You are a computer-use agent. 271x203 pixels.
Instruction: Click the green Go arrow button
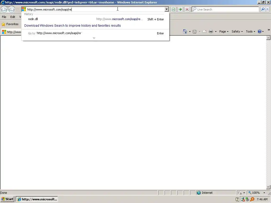(x=180, y=9)
